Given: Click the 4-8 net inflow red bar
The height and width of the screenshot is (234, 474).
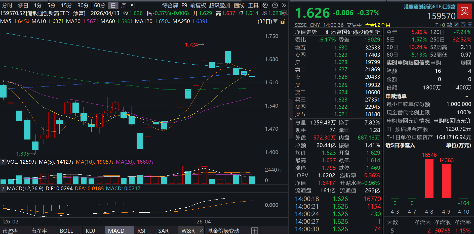Looking at the screenshot, I should click(x=429, y=178).
